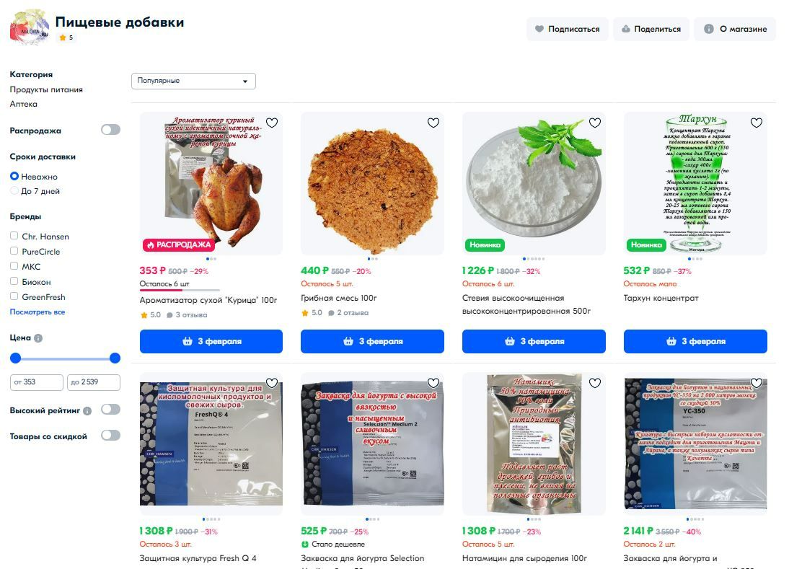789x569 pixels.
Task: Select До 7 дней delivery option
Action: pyautogui.click(x=14, y=191)
